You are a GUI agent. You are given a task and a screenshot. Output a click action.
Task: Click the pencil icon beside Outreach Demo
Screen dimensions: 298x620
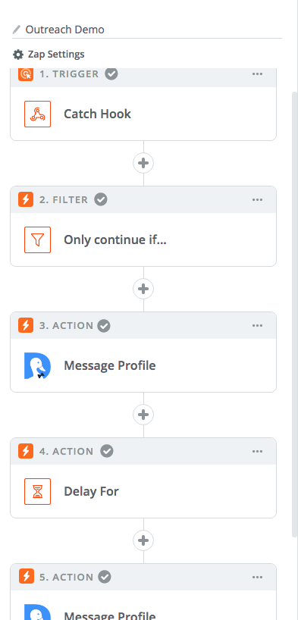coord(17,30)
